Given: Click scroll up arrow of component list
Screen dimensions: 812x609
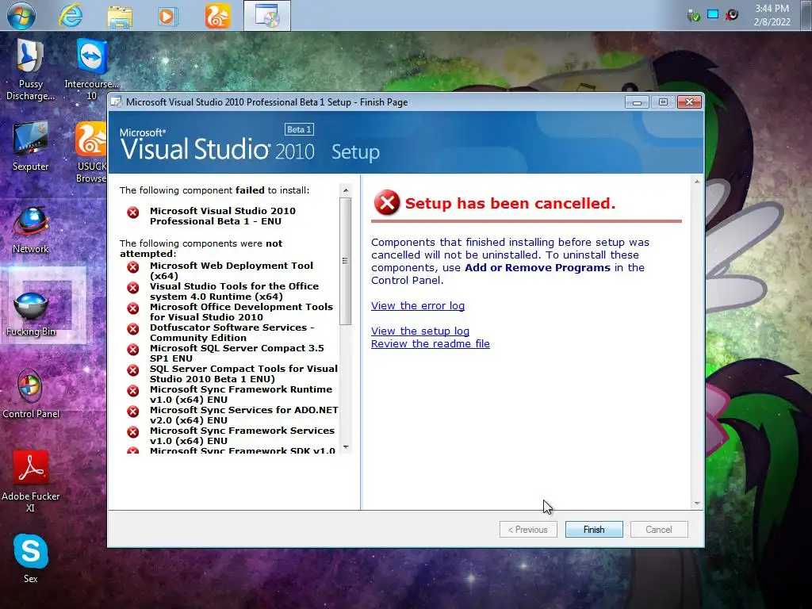Looking at the screenshot, I should (346, 190).
